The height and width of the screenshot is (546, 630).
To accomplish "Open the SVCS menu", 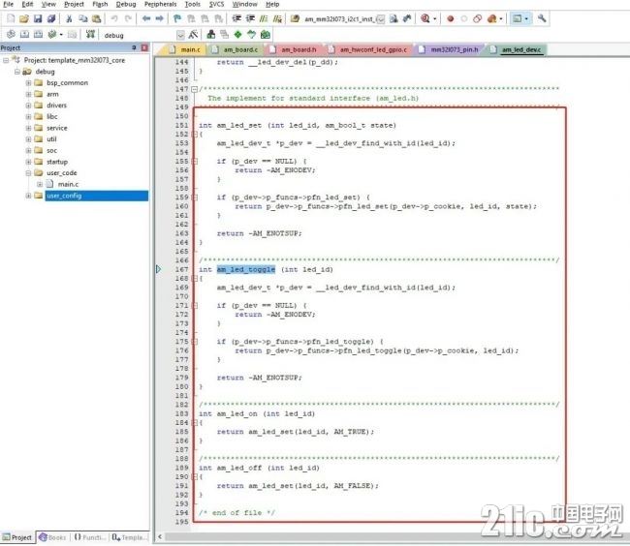I will tap(216, 4).
